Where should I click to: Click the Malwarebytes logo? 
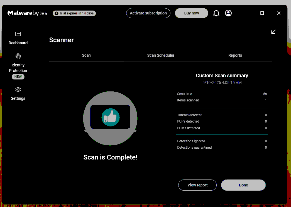[27, 13]
